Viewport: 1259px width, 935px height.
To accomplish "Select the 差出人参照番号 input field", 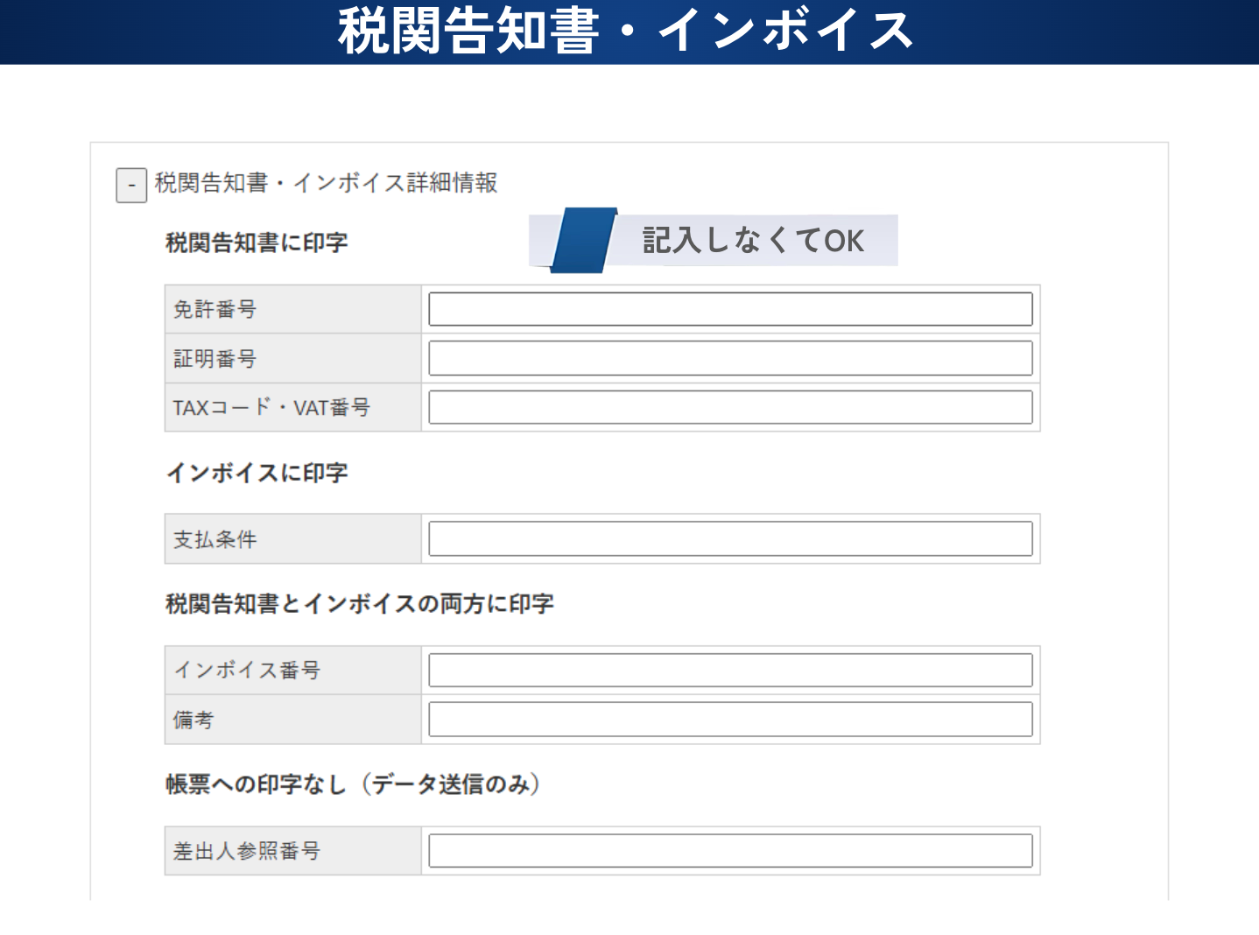I will (x=730, y=851).
